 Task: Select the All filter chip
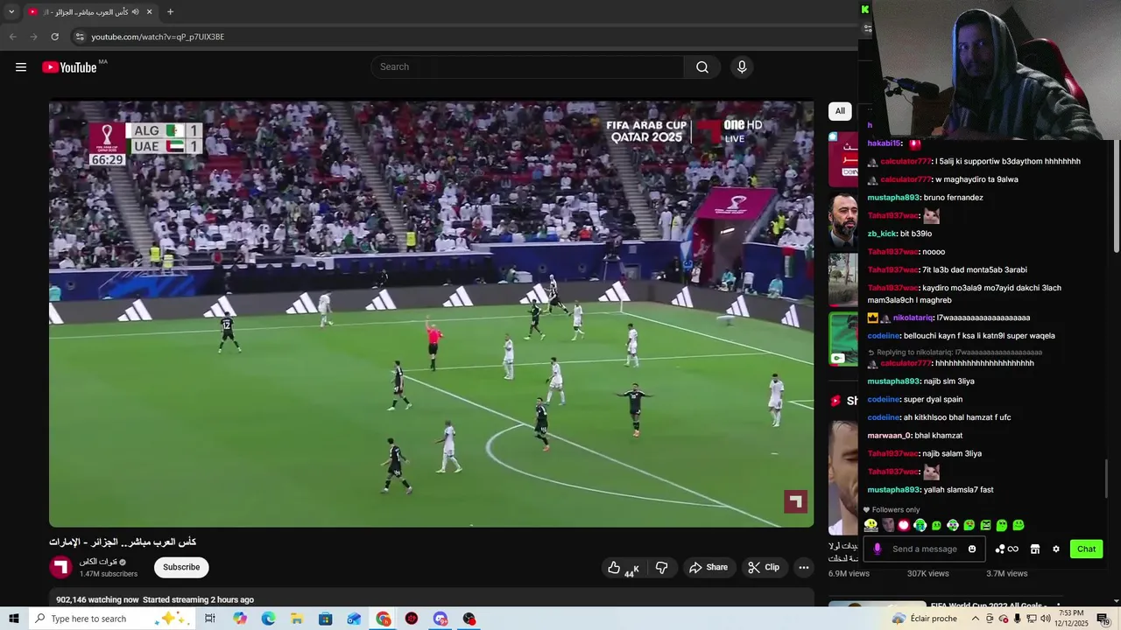[x=840, y=111]
